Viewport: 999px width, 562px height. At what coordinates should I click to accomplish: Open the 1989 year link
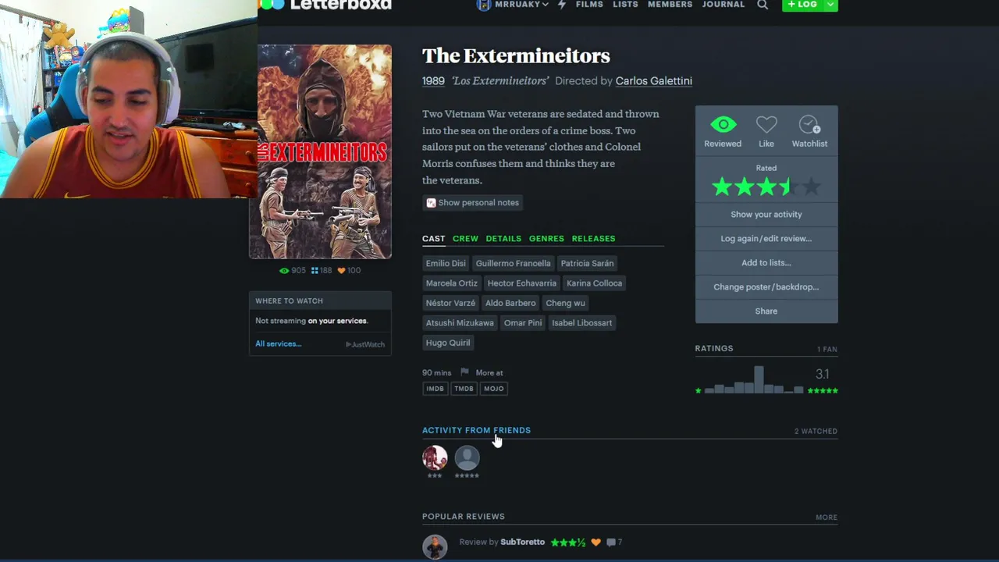433,81
